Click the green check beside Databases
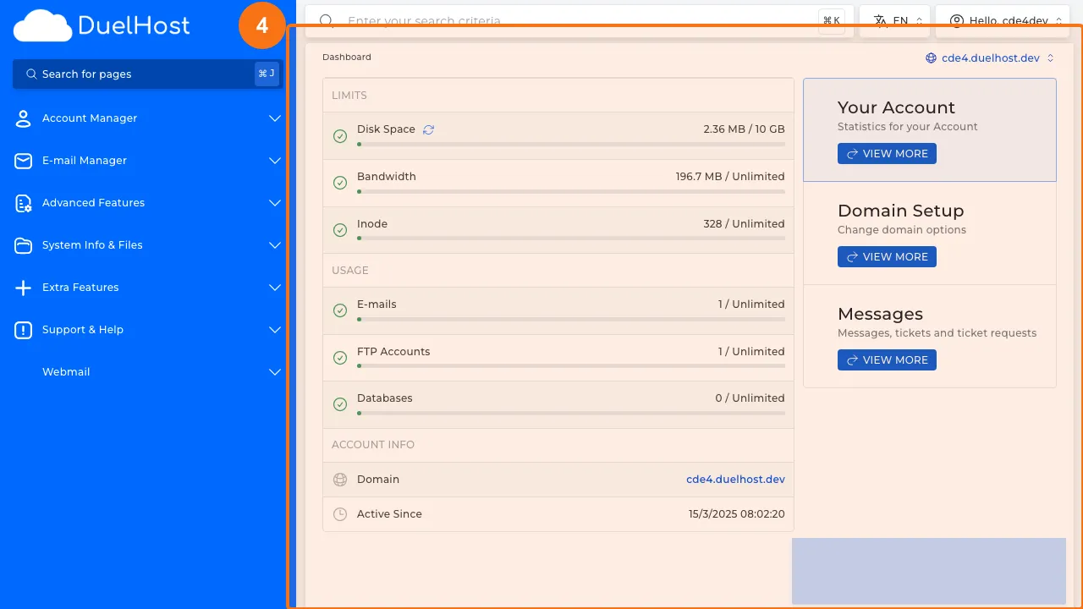This screenshot has width=1083, height=609. click(340, 404)
